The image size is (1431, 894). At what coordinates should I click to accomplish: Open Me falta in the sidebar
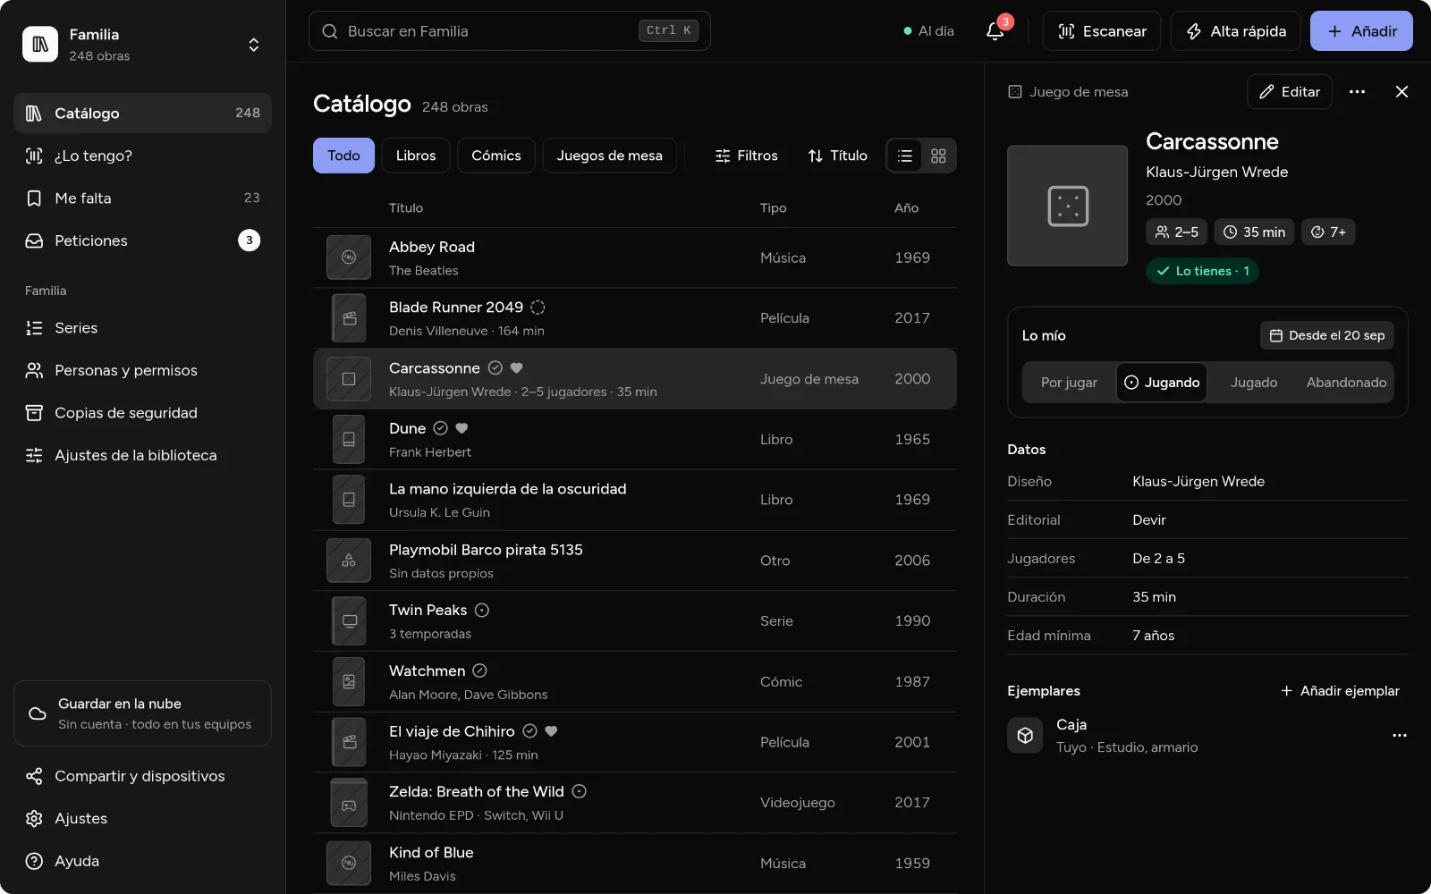pyautogui.click(x=142, y=198)
